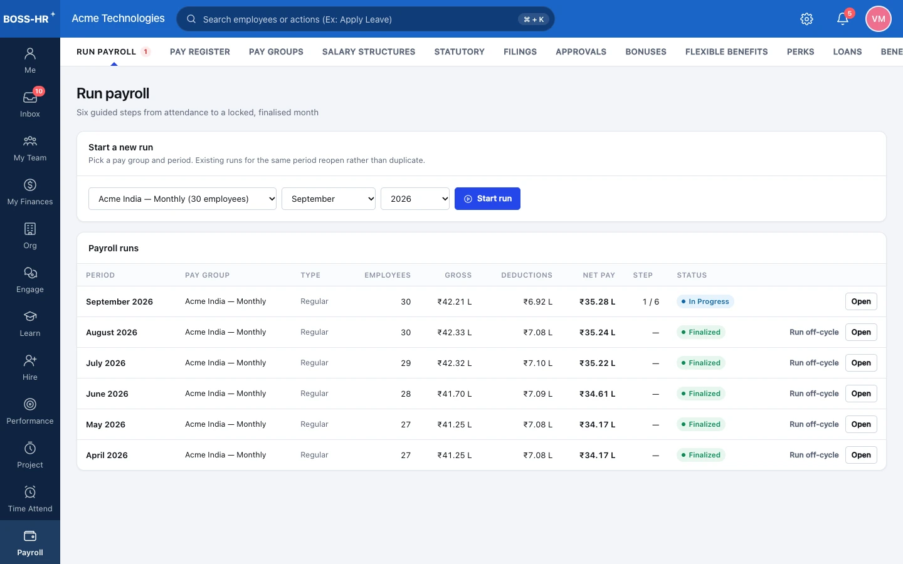Screen dimensions: 903x564
Task: Open the May 2026 payroll run
Action: pyautogui.click(x=861, y=424)
